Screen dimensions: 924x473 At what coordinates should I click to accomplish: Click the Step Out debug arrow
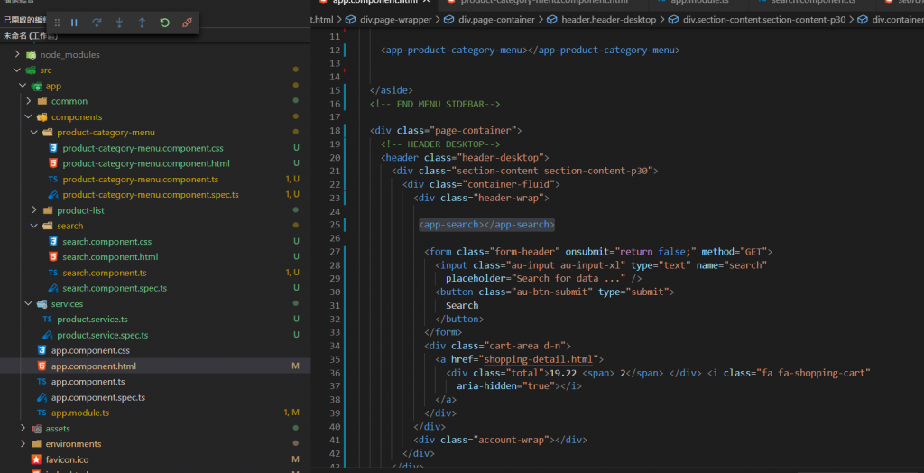[x=142, y=23]
